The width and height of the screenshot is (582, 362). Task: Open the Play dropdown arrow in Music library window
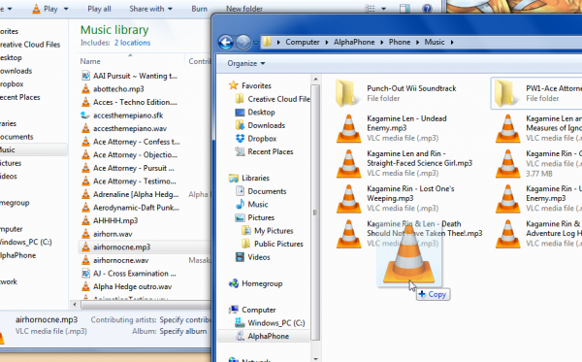coord(66,9)
